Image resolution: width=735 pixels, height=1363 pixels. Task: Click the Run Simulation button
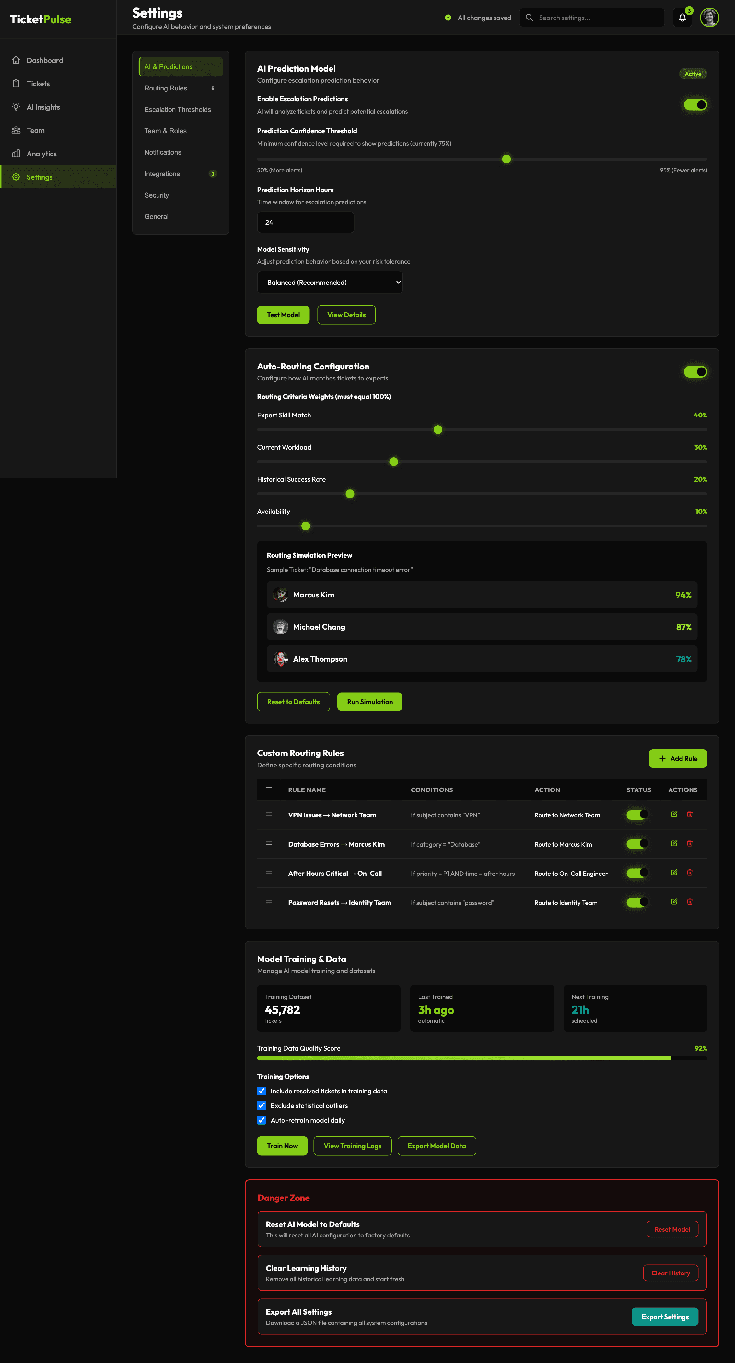(x=370, y=702)
